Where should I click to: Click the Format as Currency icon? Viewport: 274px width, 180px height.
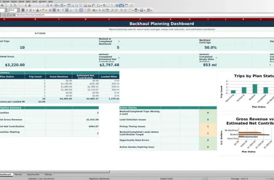click(94, 10)
